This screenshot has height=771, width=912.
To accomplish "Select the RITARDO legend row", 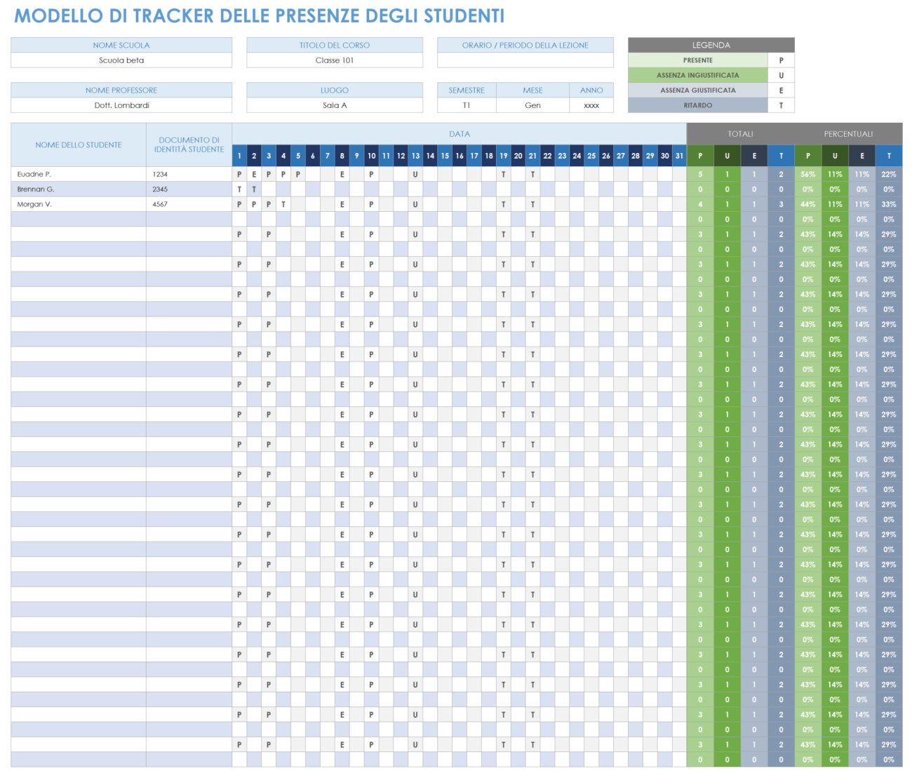I will coord(697,105).
